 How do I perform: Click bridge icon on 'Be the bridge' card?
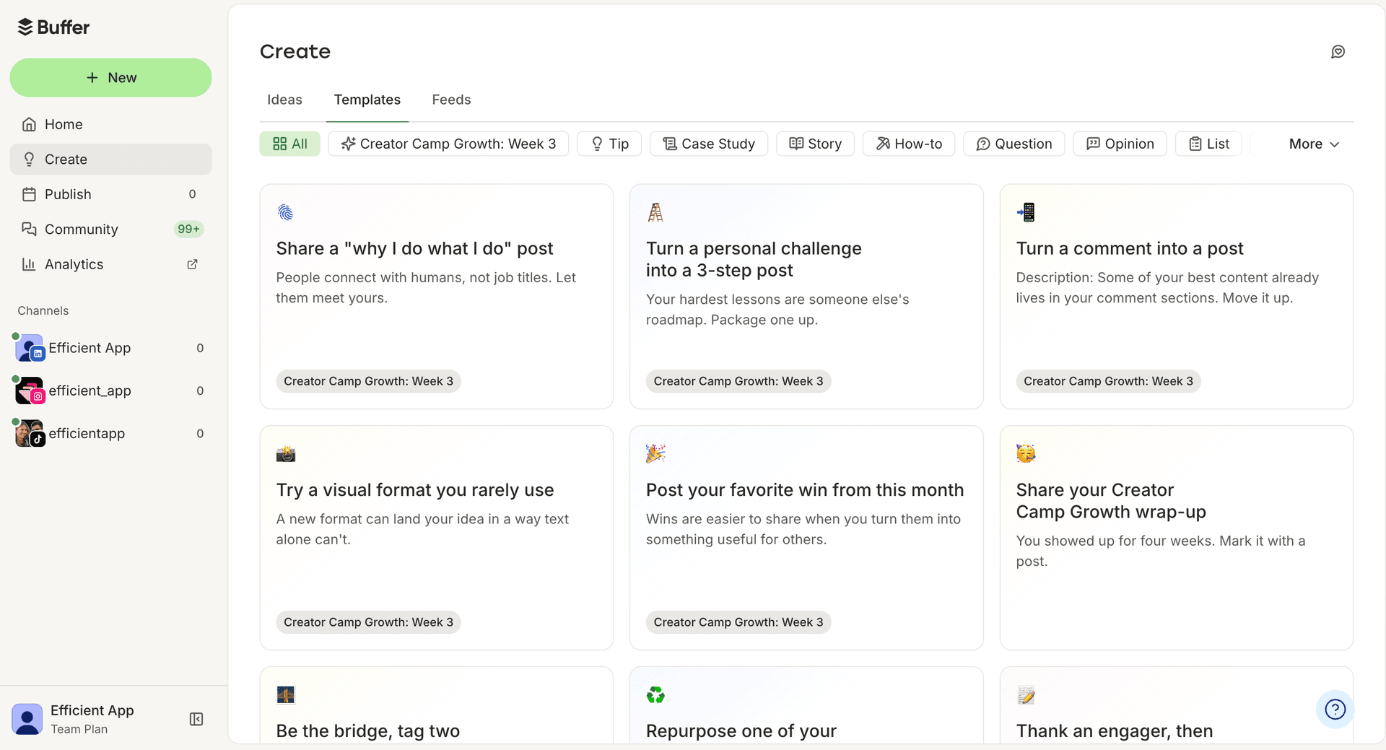[x=286, y=695]
